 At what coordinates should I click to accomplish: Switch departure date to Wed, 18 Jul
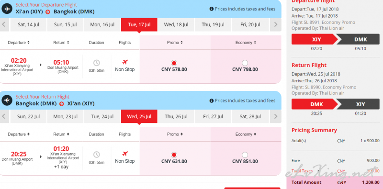[x=176, y=25]
